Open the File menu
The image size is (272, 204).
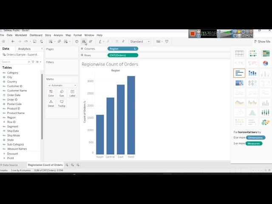(2, 35)
